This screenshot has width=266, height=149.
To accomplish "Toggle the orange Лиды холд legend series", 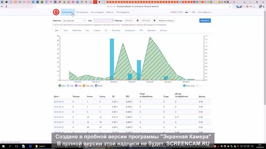I will [88, 86].
